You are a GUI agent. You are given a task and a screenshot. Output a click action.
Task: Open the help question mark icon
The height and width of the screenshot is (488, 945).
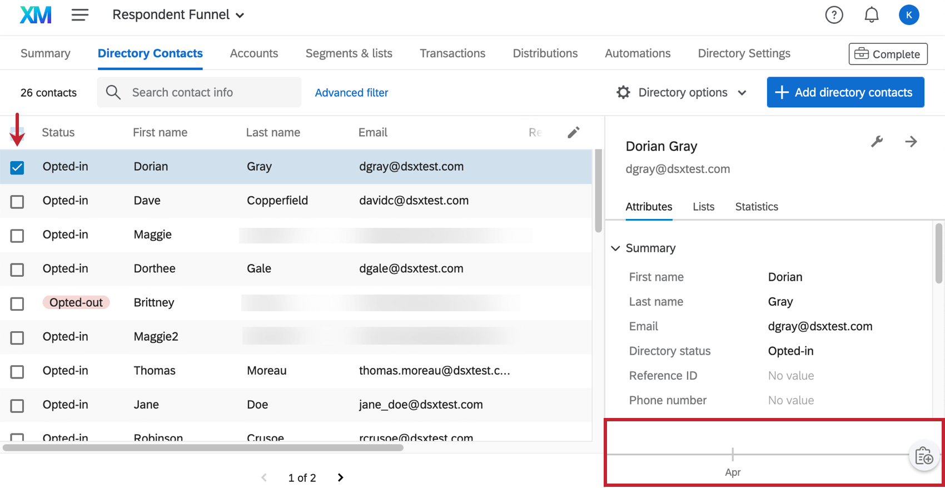tap(834, 15)
